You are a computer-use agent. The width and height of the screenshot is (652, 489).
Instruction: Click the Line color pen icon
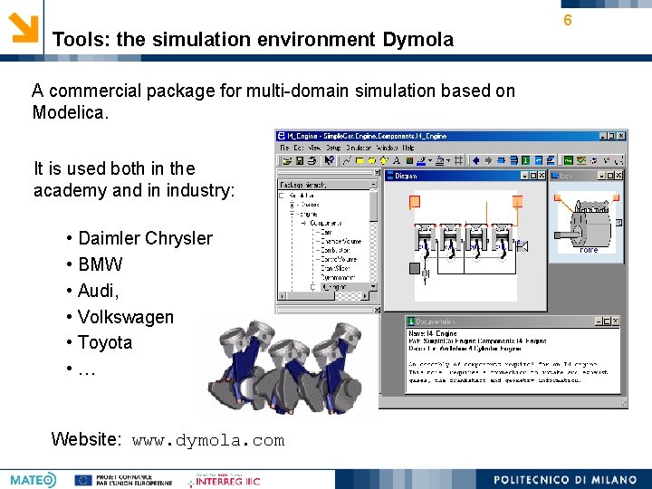pos(421,160)
